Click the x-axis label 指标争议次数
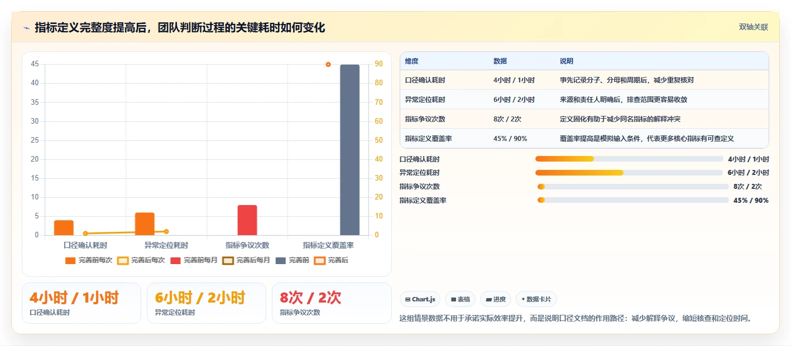Screen dimensions: 791x346 [247, 245]
